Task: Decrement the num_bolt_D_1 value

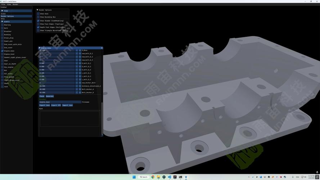Action: (x=77, y=54)
